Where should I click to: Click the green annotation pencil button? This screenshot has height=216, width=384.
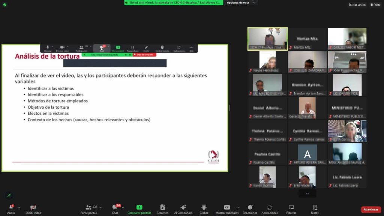click(x=9, y=195)
